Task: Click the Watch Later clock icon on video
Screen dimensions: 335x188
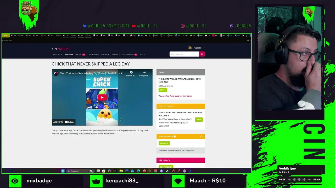Action: [x=131, y=72]
